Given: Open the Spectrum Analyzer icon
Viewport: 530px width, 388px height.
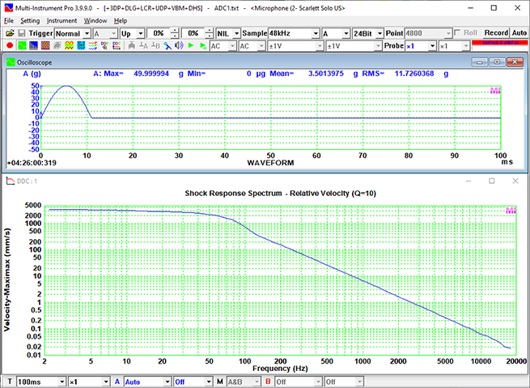Looking at the screenshot, I should click(x=35, y=46).
